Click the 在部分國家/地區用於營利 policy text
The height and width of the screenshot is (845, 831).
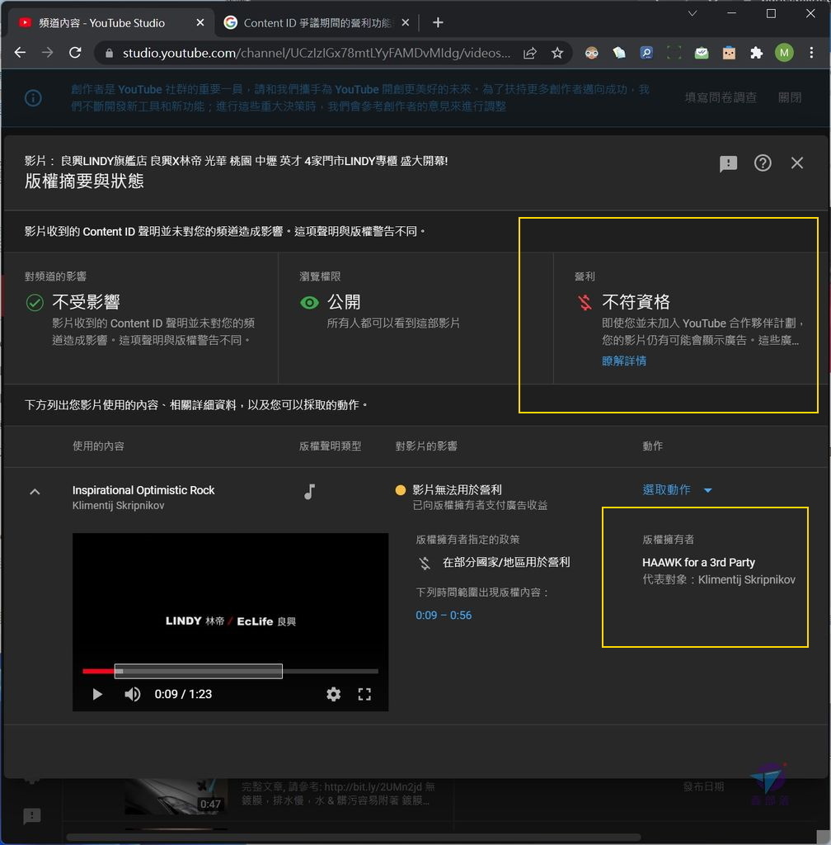pos(506,562)
